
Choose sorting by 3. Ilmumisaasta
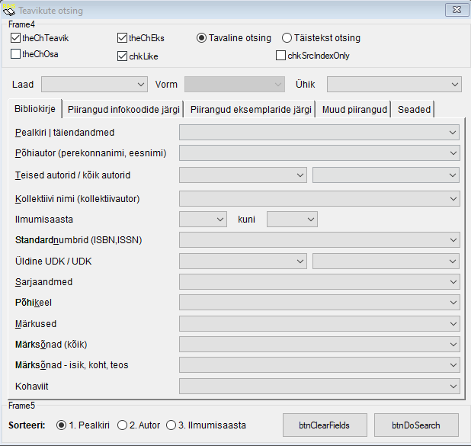pos(171,425)
